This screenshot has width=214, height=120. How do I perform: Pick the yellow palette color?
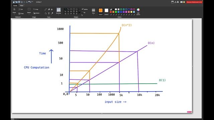(x=131, y=12)
